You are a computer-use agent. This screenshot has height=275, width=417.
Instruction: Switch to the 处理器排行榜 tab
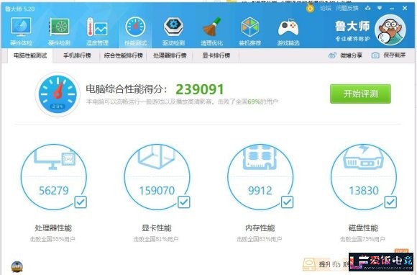coord(170,55)
